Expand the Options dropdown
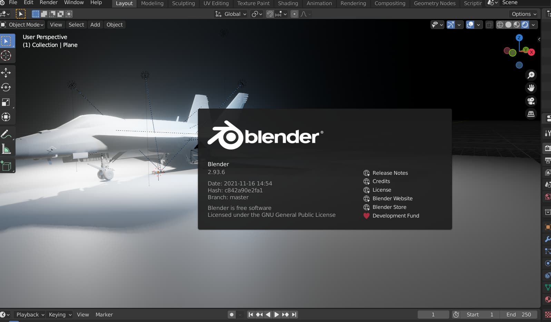The image size is (551, 322). (x=524, y=14)
